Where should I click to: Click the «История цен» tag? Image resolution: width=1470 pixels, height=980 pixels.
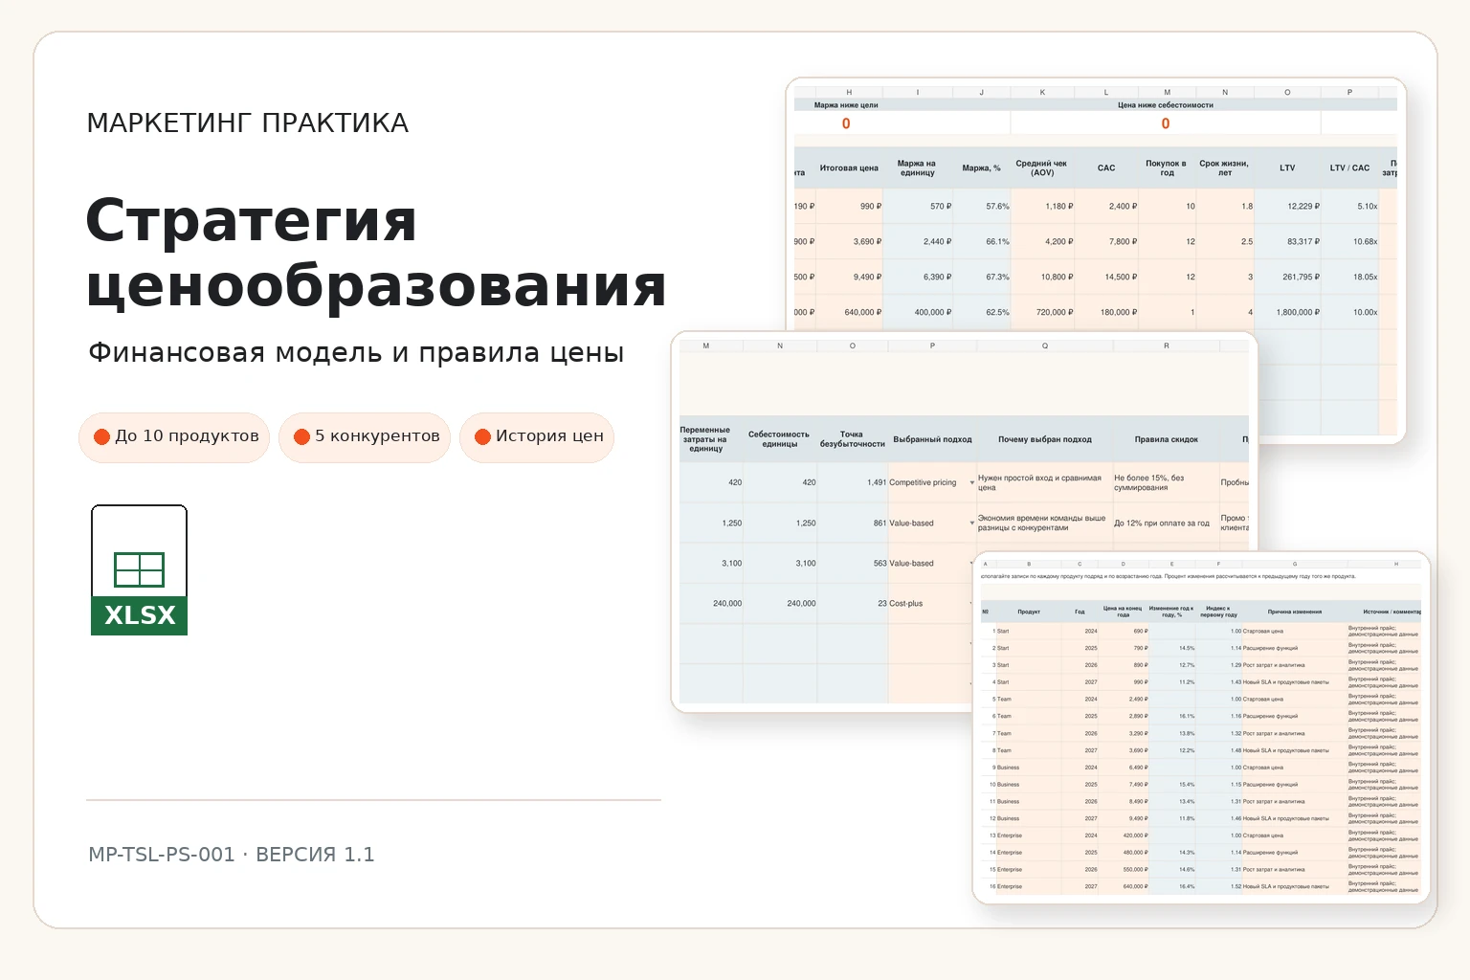point(537,436)
